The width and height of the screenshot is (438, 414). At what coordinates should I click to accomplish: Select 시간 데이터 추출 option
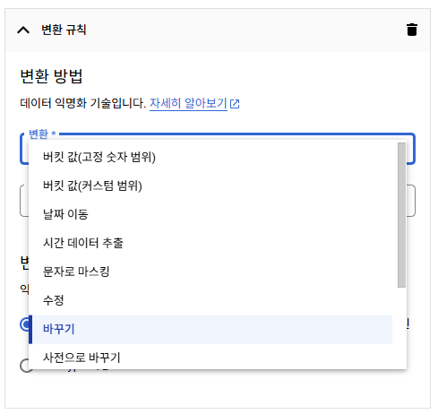coord(210,243)
